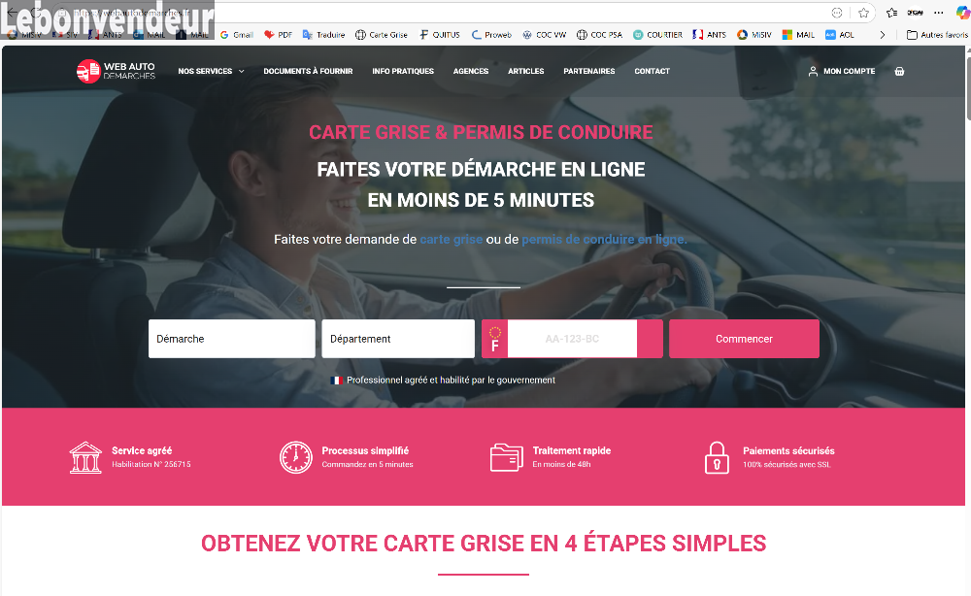Click the Processus simplifié clock icon
The image size is (971, 596).
(296, 457)
